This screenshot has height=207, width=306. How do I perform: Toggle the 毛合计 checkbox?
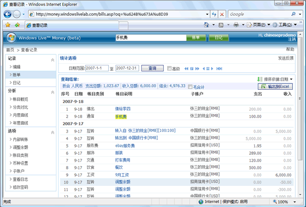click(190, 87)
